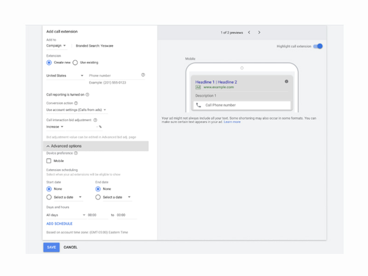Click the help icon beside Phone number field
This screenshot has width=368, height=276.
pos(143,75)
